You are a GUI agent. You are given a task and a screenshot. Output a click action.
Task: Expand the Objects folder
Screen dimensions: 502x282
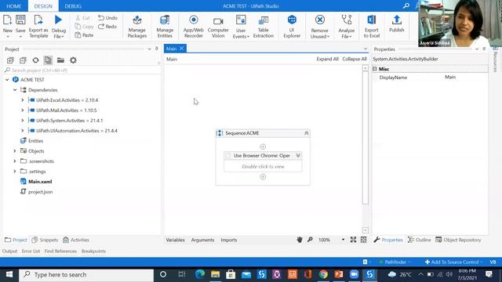(15, 151)
